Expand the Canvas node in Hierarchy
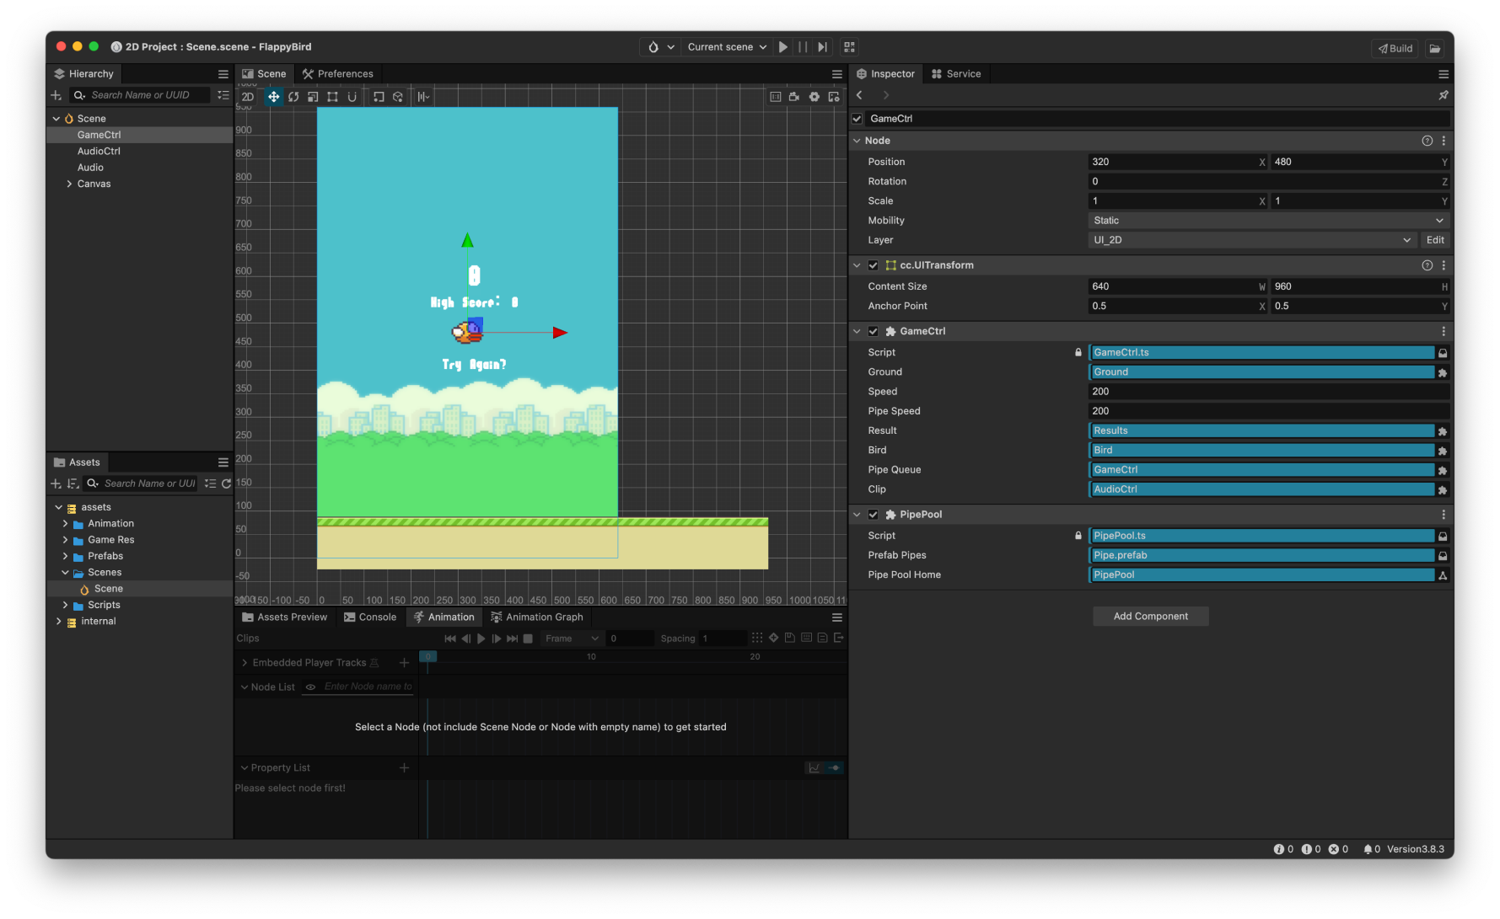This screenshot has width=1500, height=919. 69,184
